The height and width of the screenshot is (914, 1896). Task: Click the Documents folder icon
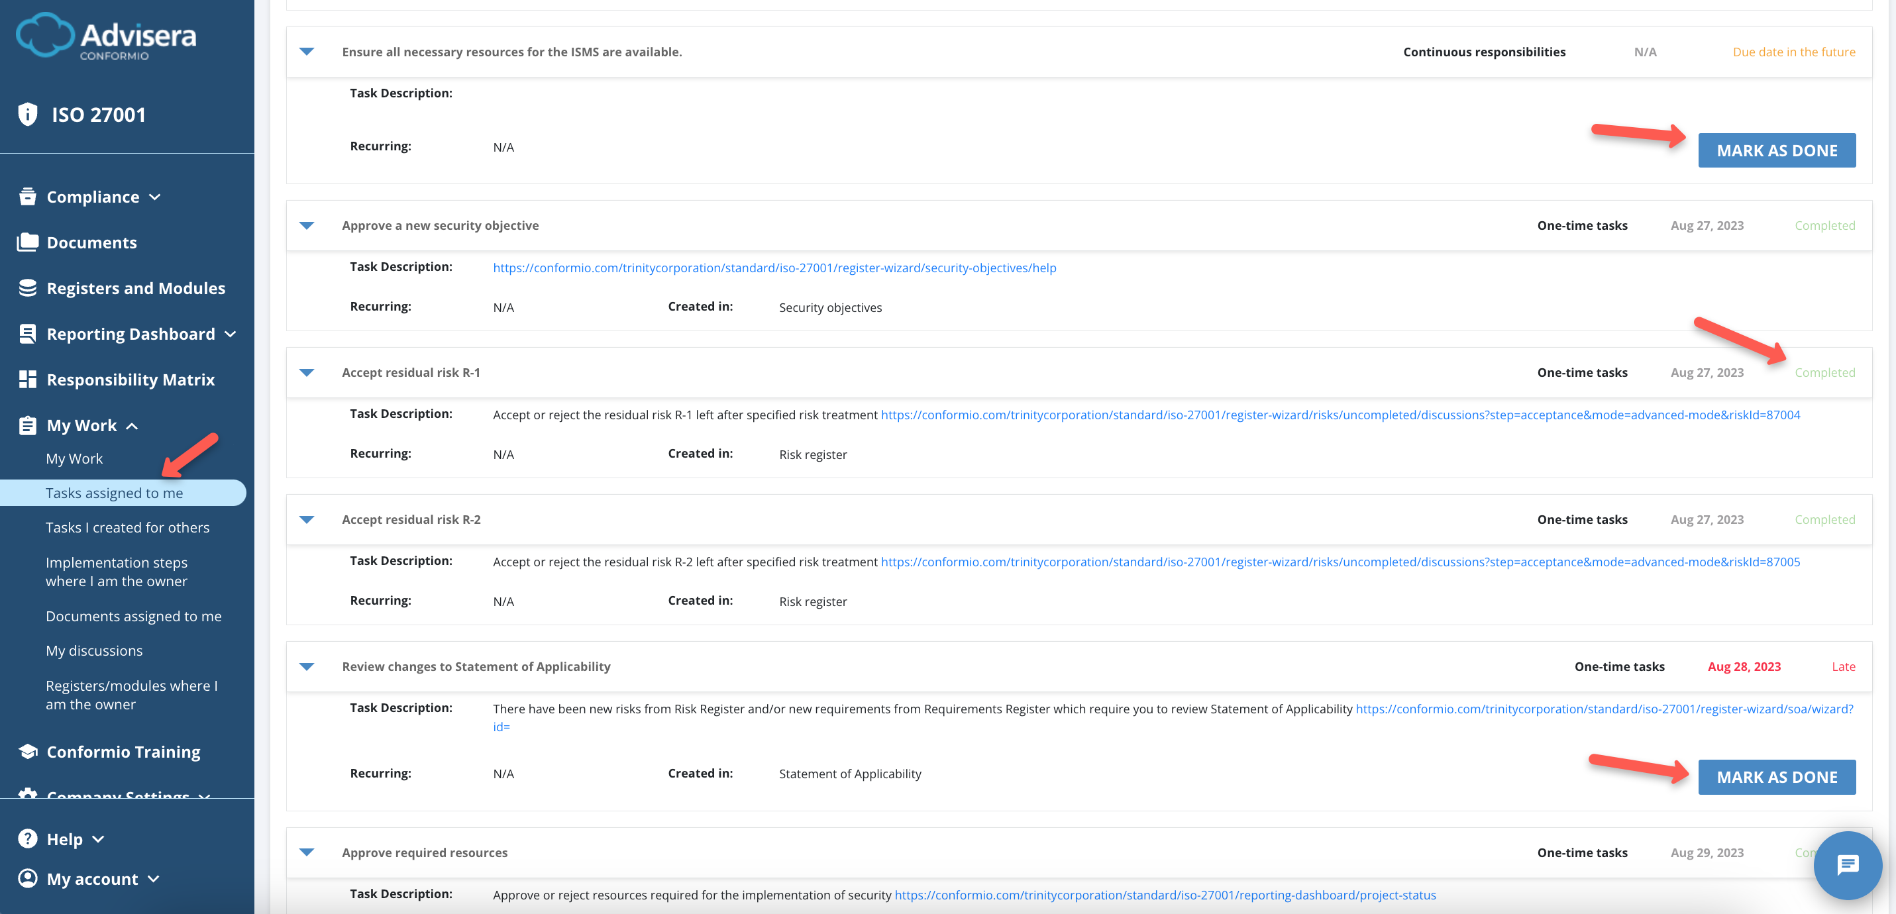click(27, 242)
